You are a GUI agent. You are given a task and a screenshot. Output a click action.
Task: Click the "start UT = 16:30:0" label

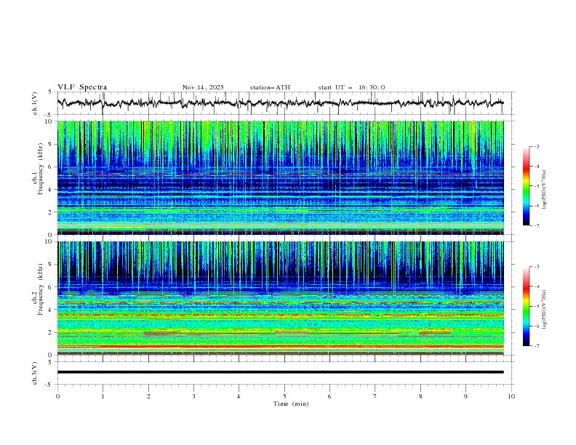coord(351,87)
